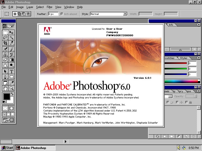
Task: Toggle lock position checkbox
Action: tap(178, 102)
